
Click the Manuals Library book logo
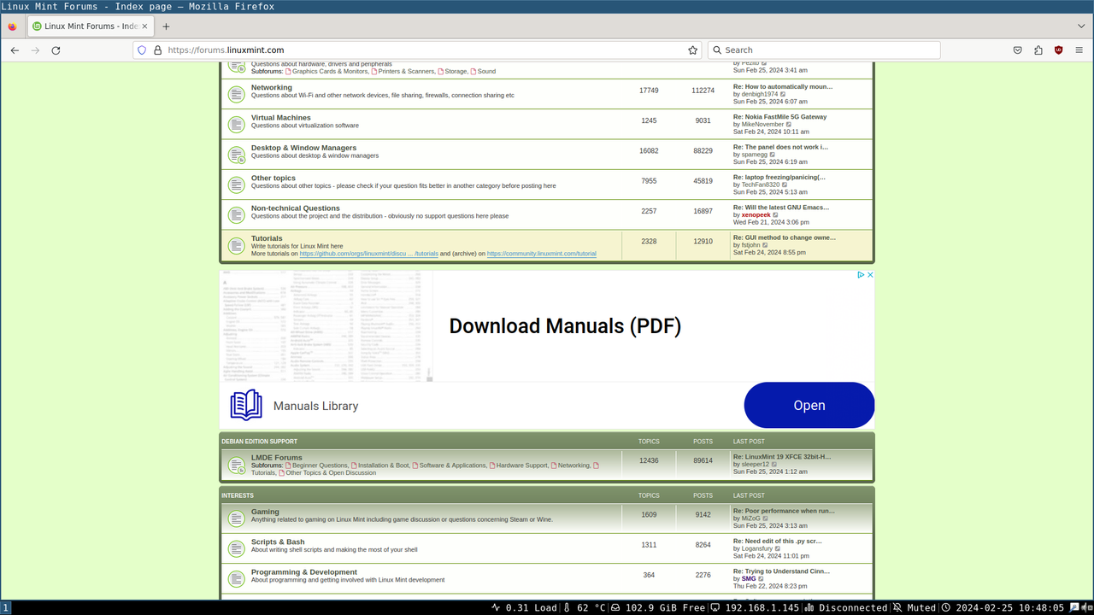pyautogui.click(x=246, y=405)
